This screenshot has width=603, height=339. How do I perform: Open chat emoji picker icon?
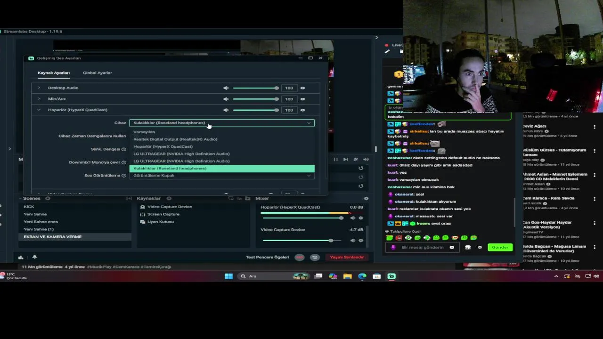pyautogui.click(x=452, y=247)
